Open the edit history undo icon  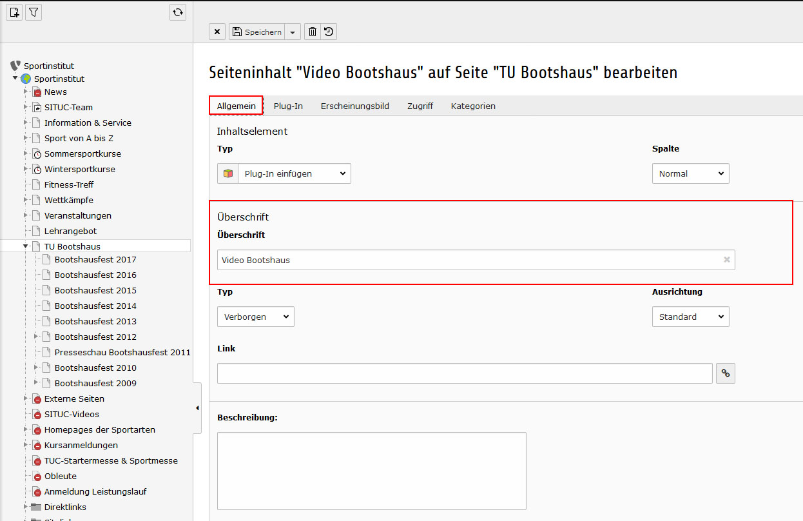[329, 32]
